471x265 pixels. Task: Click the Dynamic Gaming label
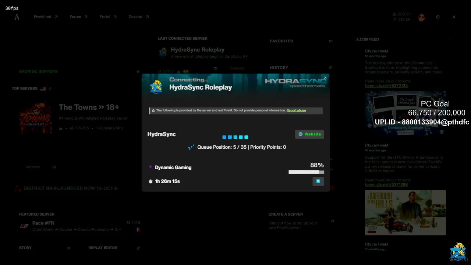click(x=173, y=167)
